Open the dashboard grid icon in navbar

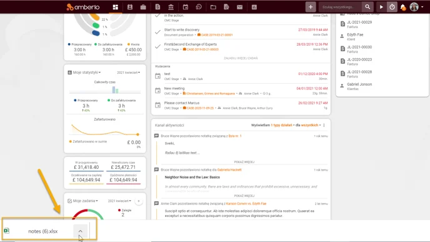tap(116, 7)
